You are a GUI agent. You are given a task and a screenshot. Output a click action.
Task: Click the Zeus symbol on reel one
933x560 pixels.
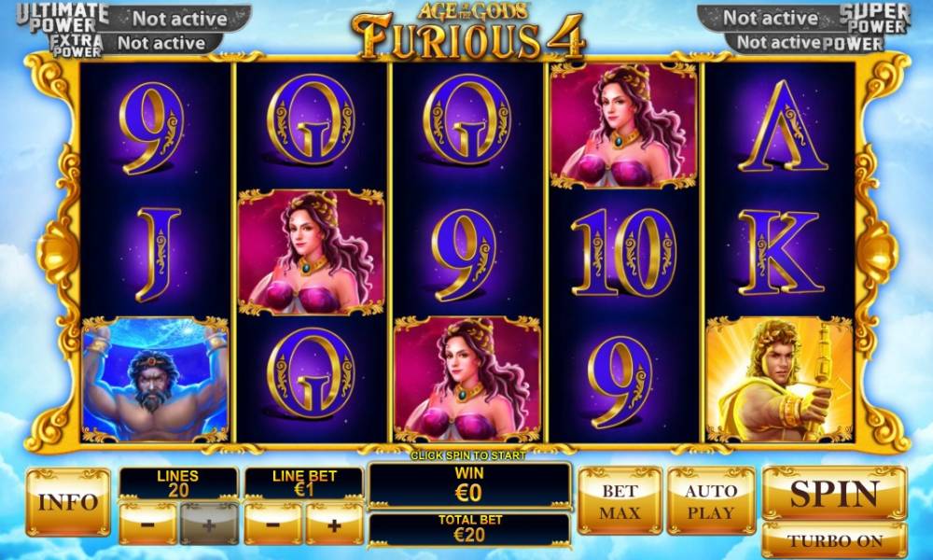tap(155, 380)
